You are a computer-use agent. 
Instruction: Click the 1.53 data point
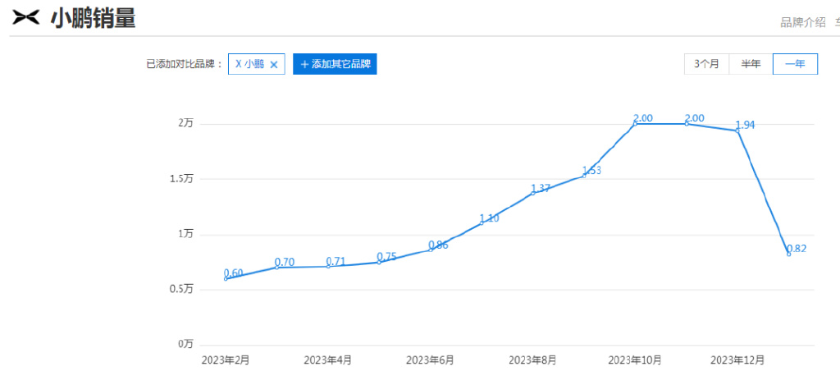tap(584, 176)
